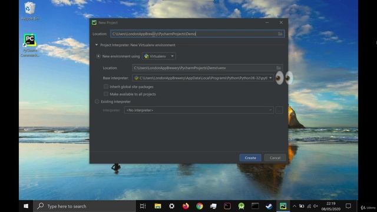Launch Google Chrome from the taskbar
The height and width of the screenshot is (212, 377).
[200, 206]
